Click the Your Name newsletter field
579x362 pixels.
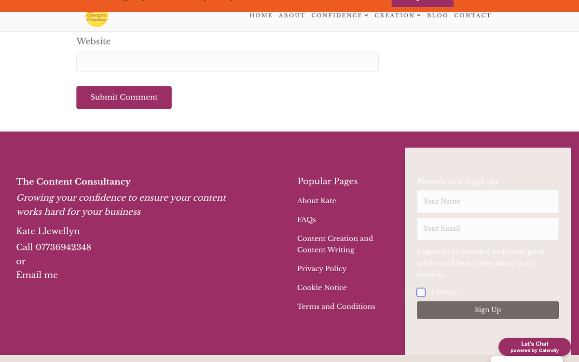(487, 201)
